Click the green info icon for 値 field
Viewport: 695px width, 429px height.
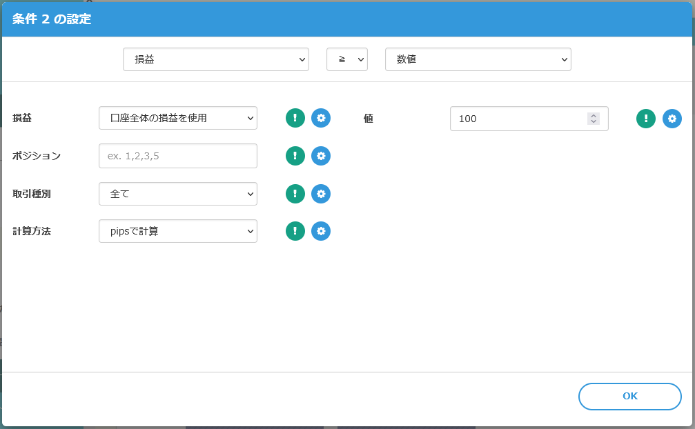646,119
